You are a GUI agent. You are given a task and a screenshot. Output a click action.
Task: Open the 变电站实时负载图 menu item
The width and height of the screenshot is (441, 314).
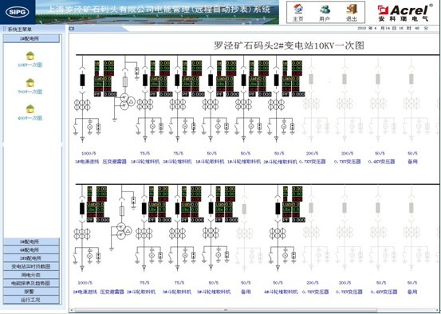click(x=31, y=266)
